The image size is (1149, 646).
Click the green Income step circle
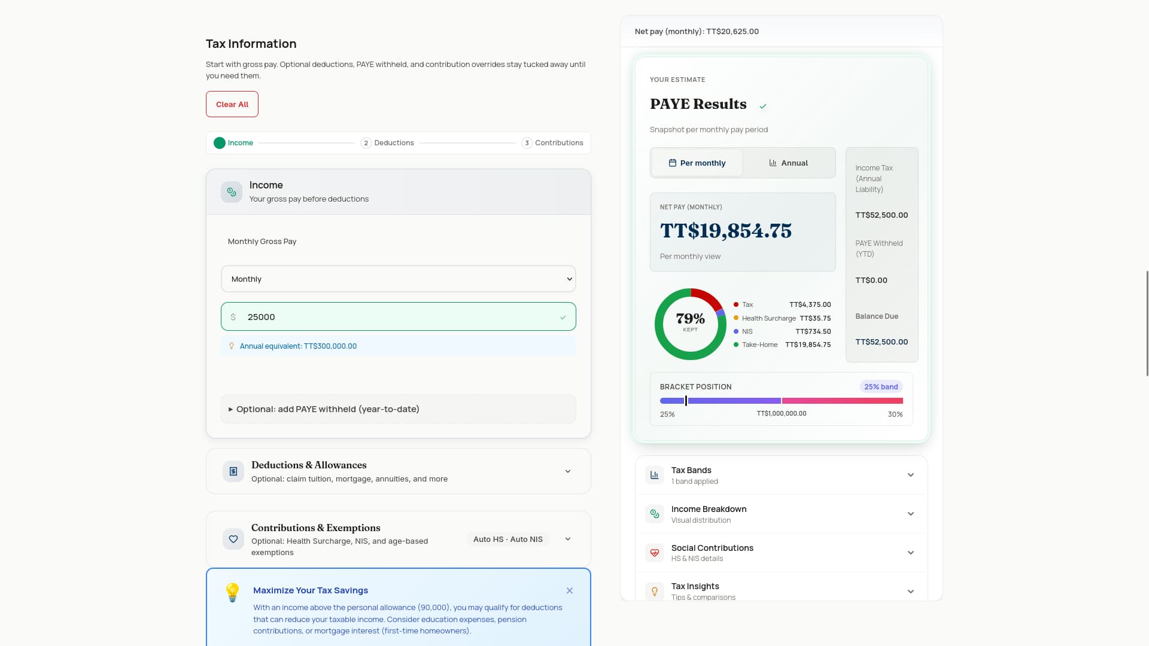220,143
